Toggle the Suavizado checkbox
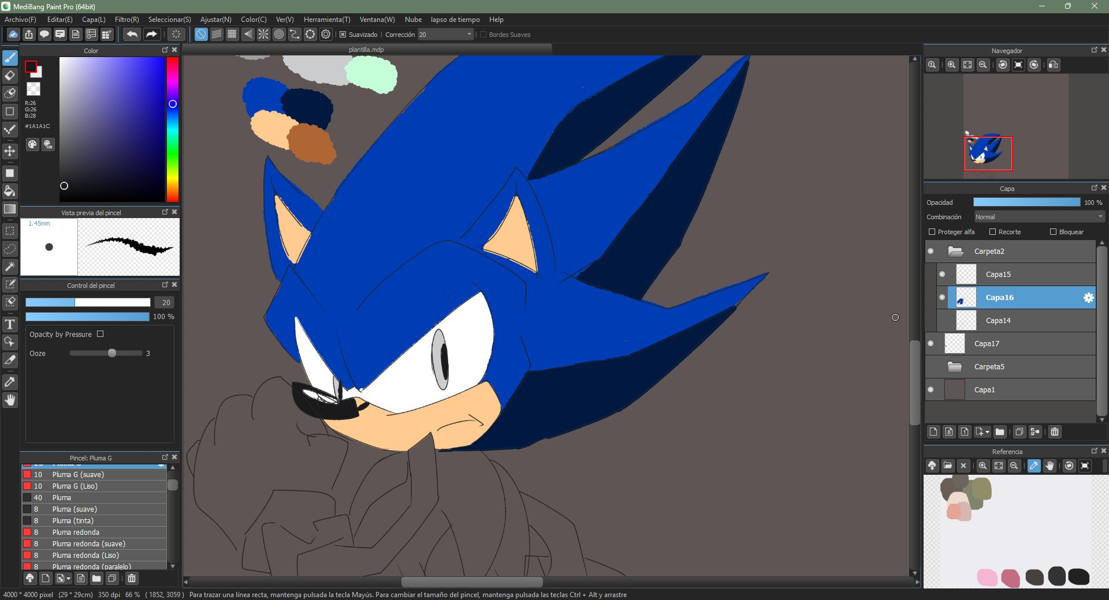 (343, 35)
